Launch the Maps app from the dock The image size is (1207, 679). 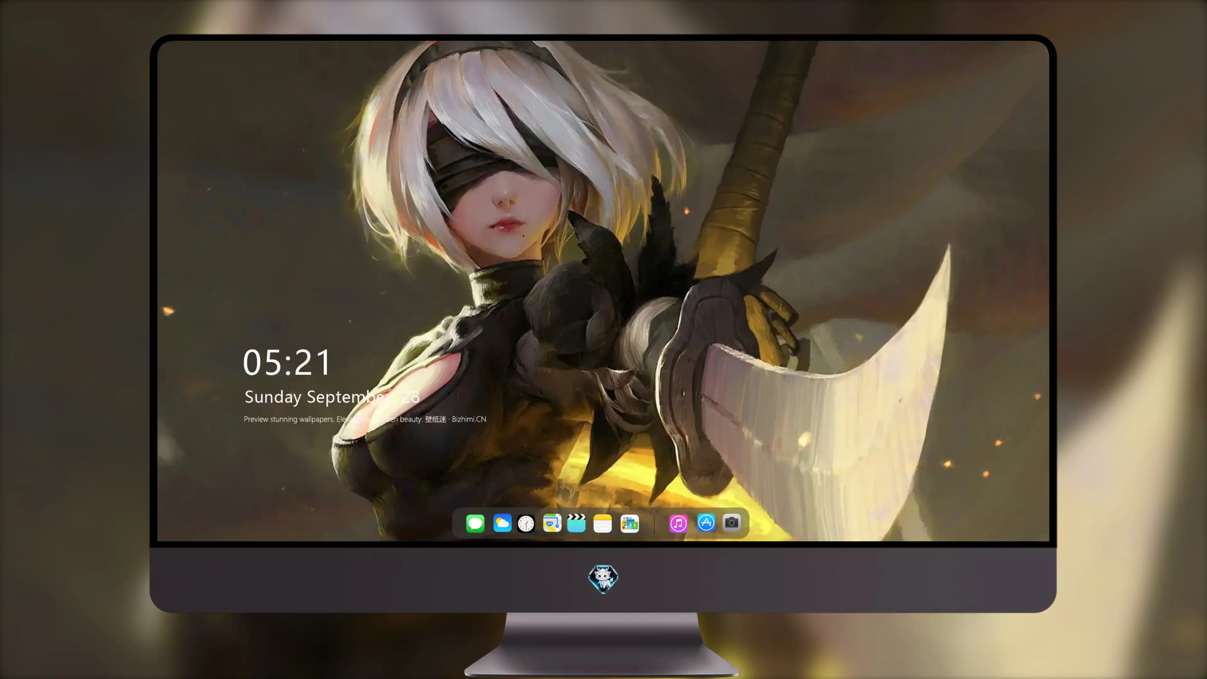pyautogui.click(x=552, y=523)
